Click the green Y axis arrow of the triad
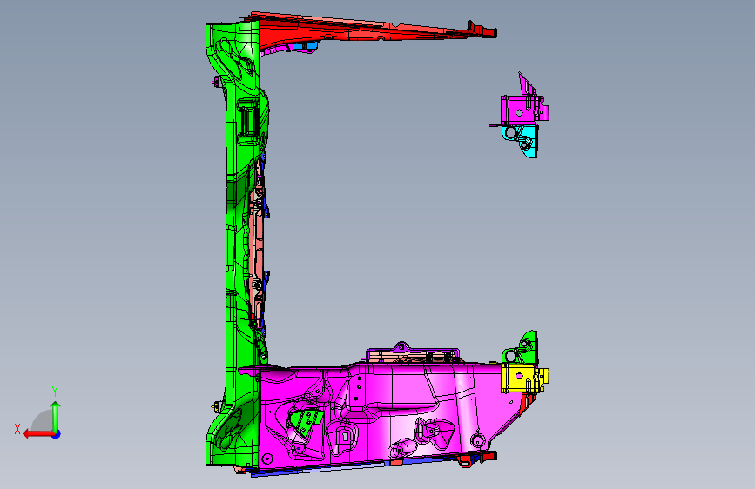Image resolution: width=755 pixels, height=489 pixels. tap(56, 416)
